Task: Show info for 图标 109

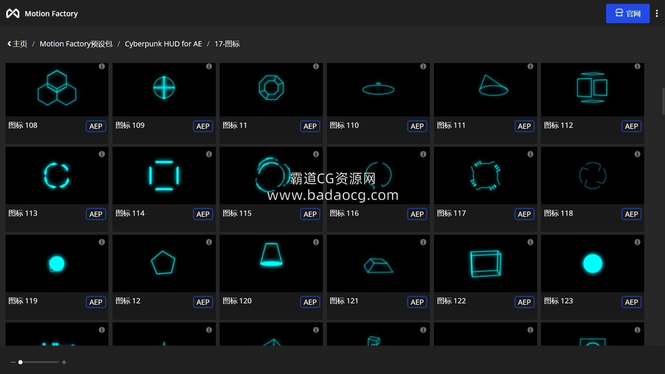Action: (209, 66)
